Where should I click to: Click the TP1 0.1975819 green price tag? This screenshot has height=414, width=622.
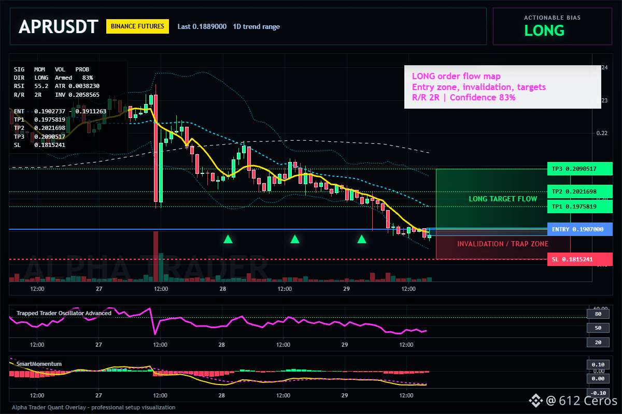[x=581, y=206]
